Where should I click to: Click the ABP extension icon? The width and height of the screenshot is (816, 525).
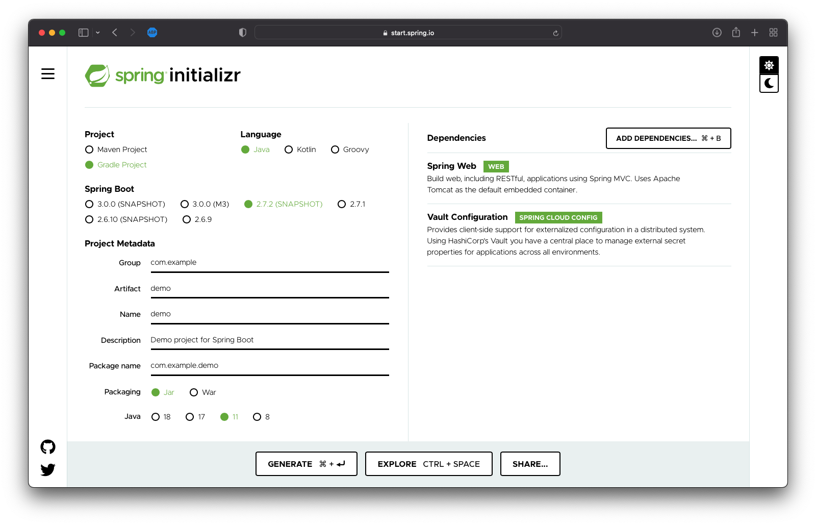[x=152, y=33]
